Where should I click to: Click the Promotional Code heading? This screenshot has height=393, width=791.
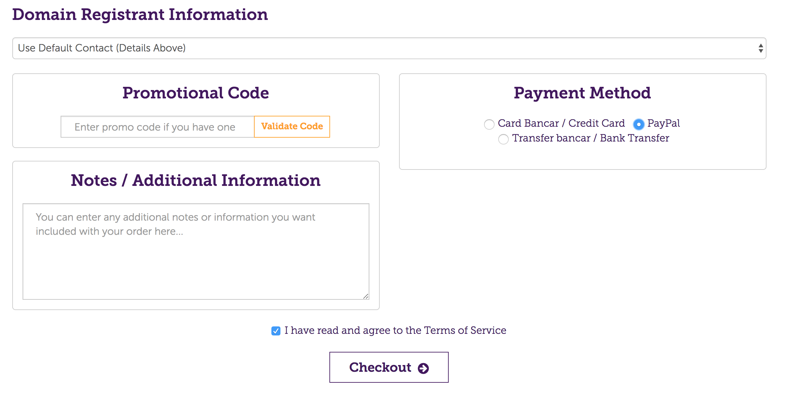(x=196, y=93)
